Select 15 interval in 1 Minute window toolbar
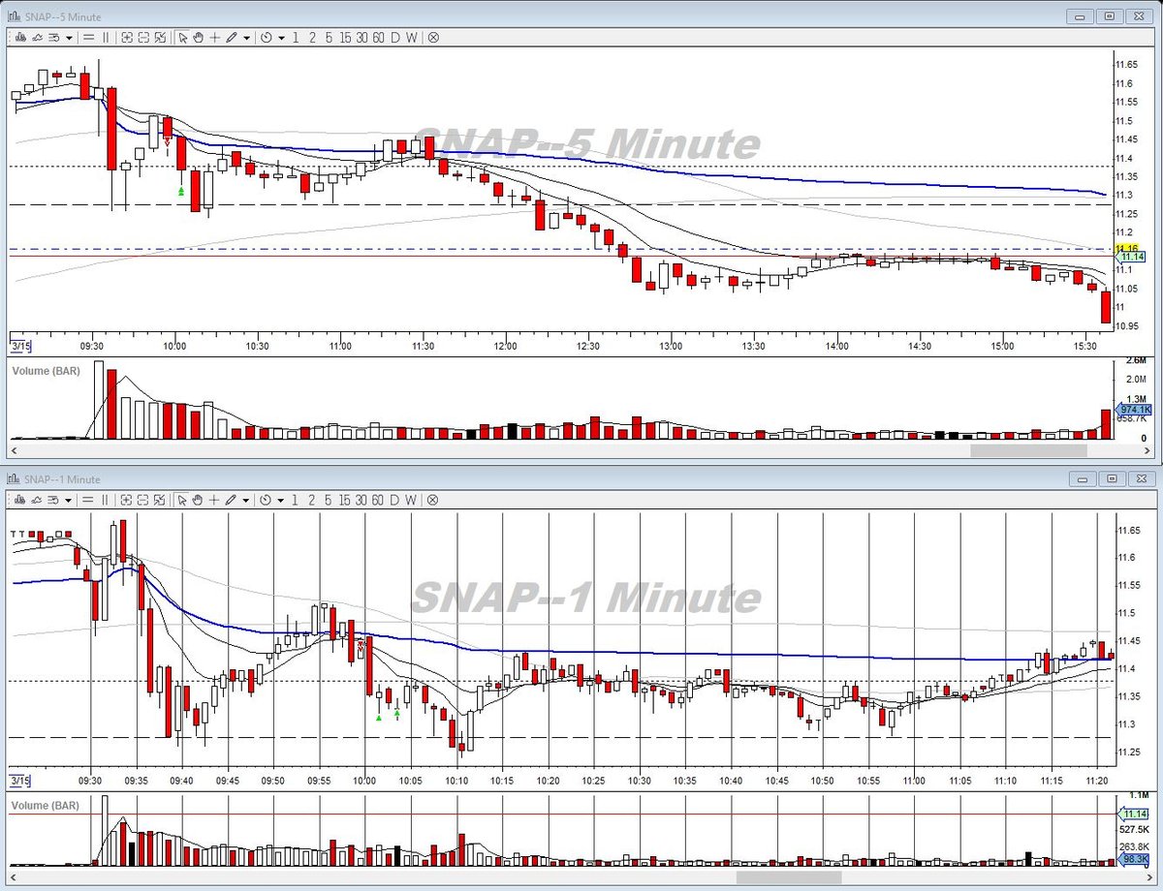 click(x=345, y=500)
